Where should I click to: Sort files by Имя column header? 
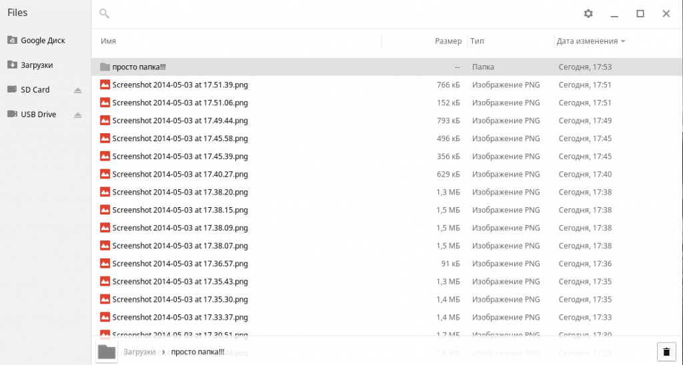pos(109,41)
